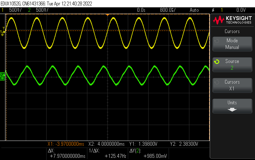
Task: Open the Cursors X1 selection softkey
Action: pyautogui.click(x=232, y=85)
